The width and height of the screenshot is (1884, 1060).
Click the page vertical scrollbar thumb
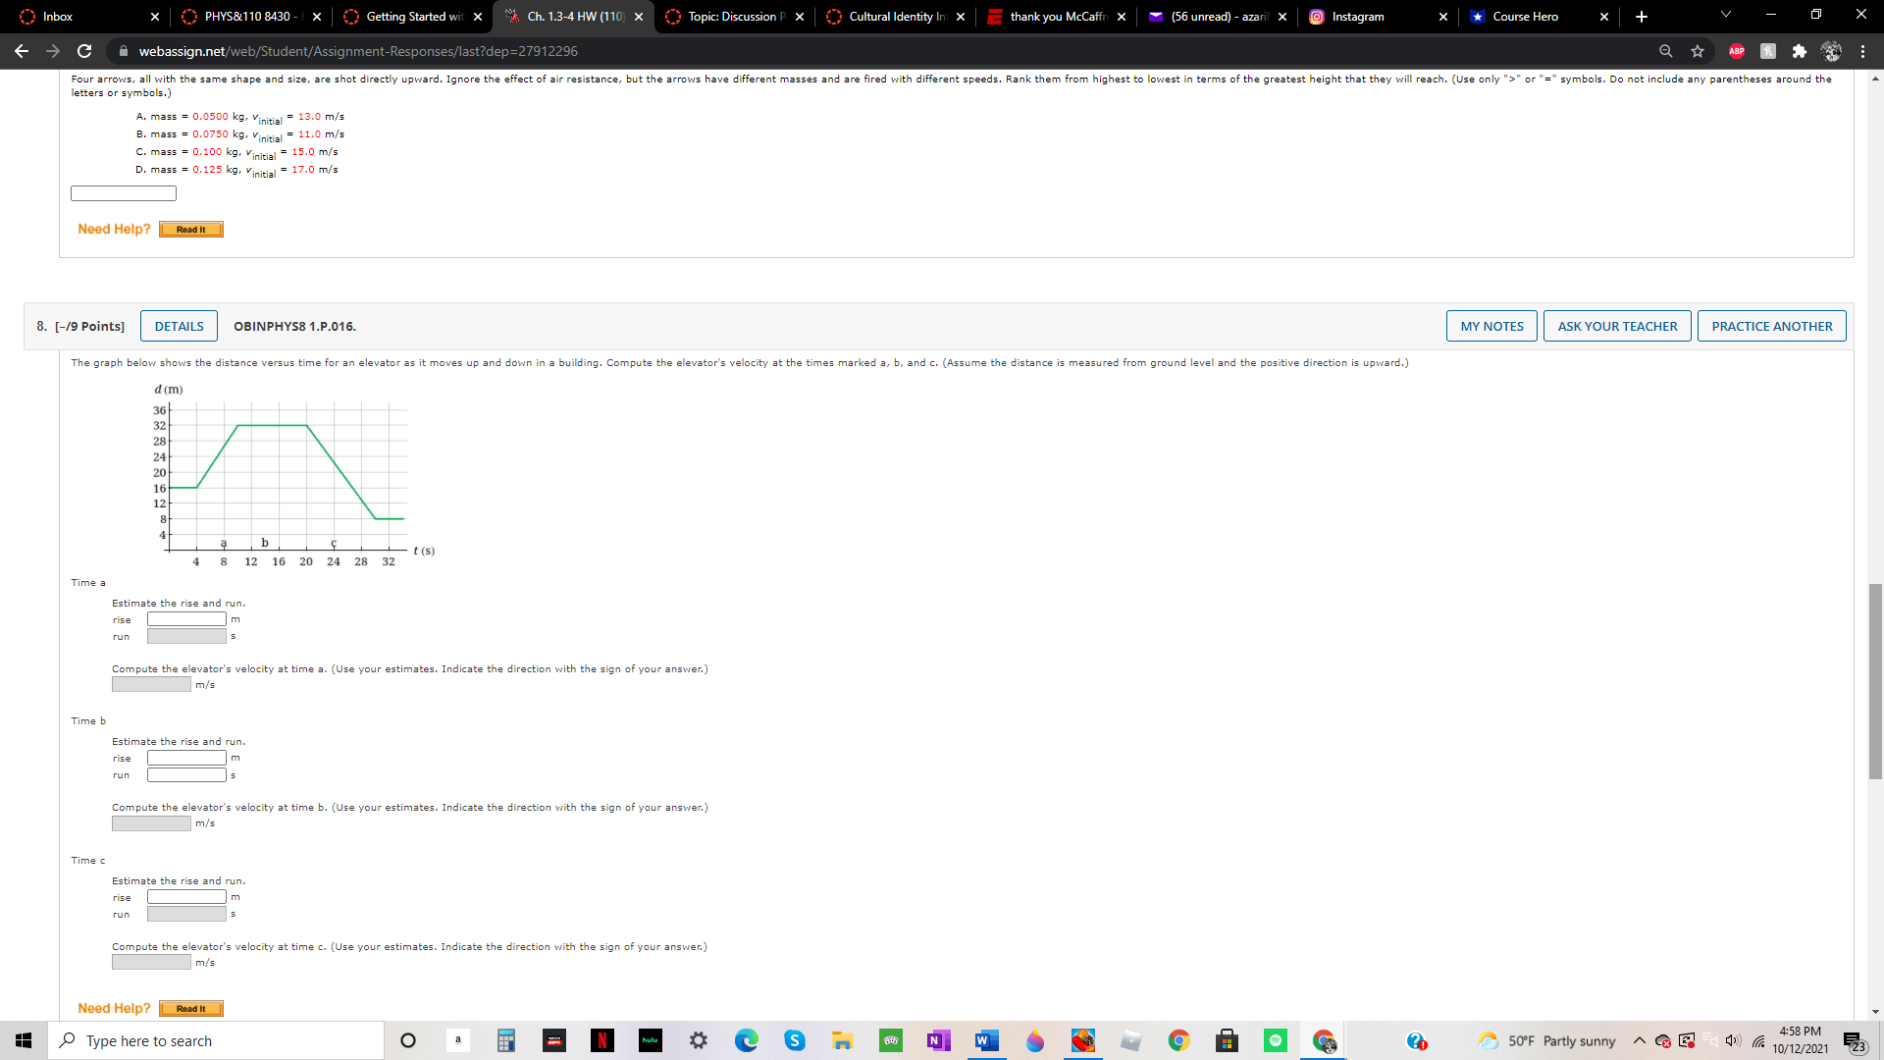1875,680
